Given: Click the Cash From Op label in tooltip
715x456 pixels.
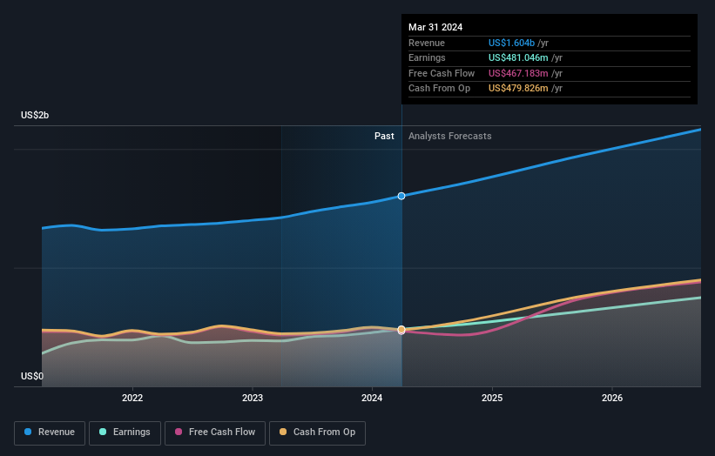Looking at the screenshot, I should (439, 89).
